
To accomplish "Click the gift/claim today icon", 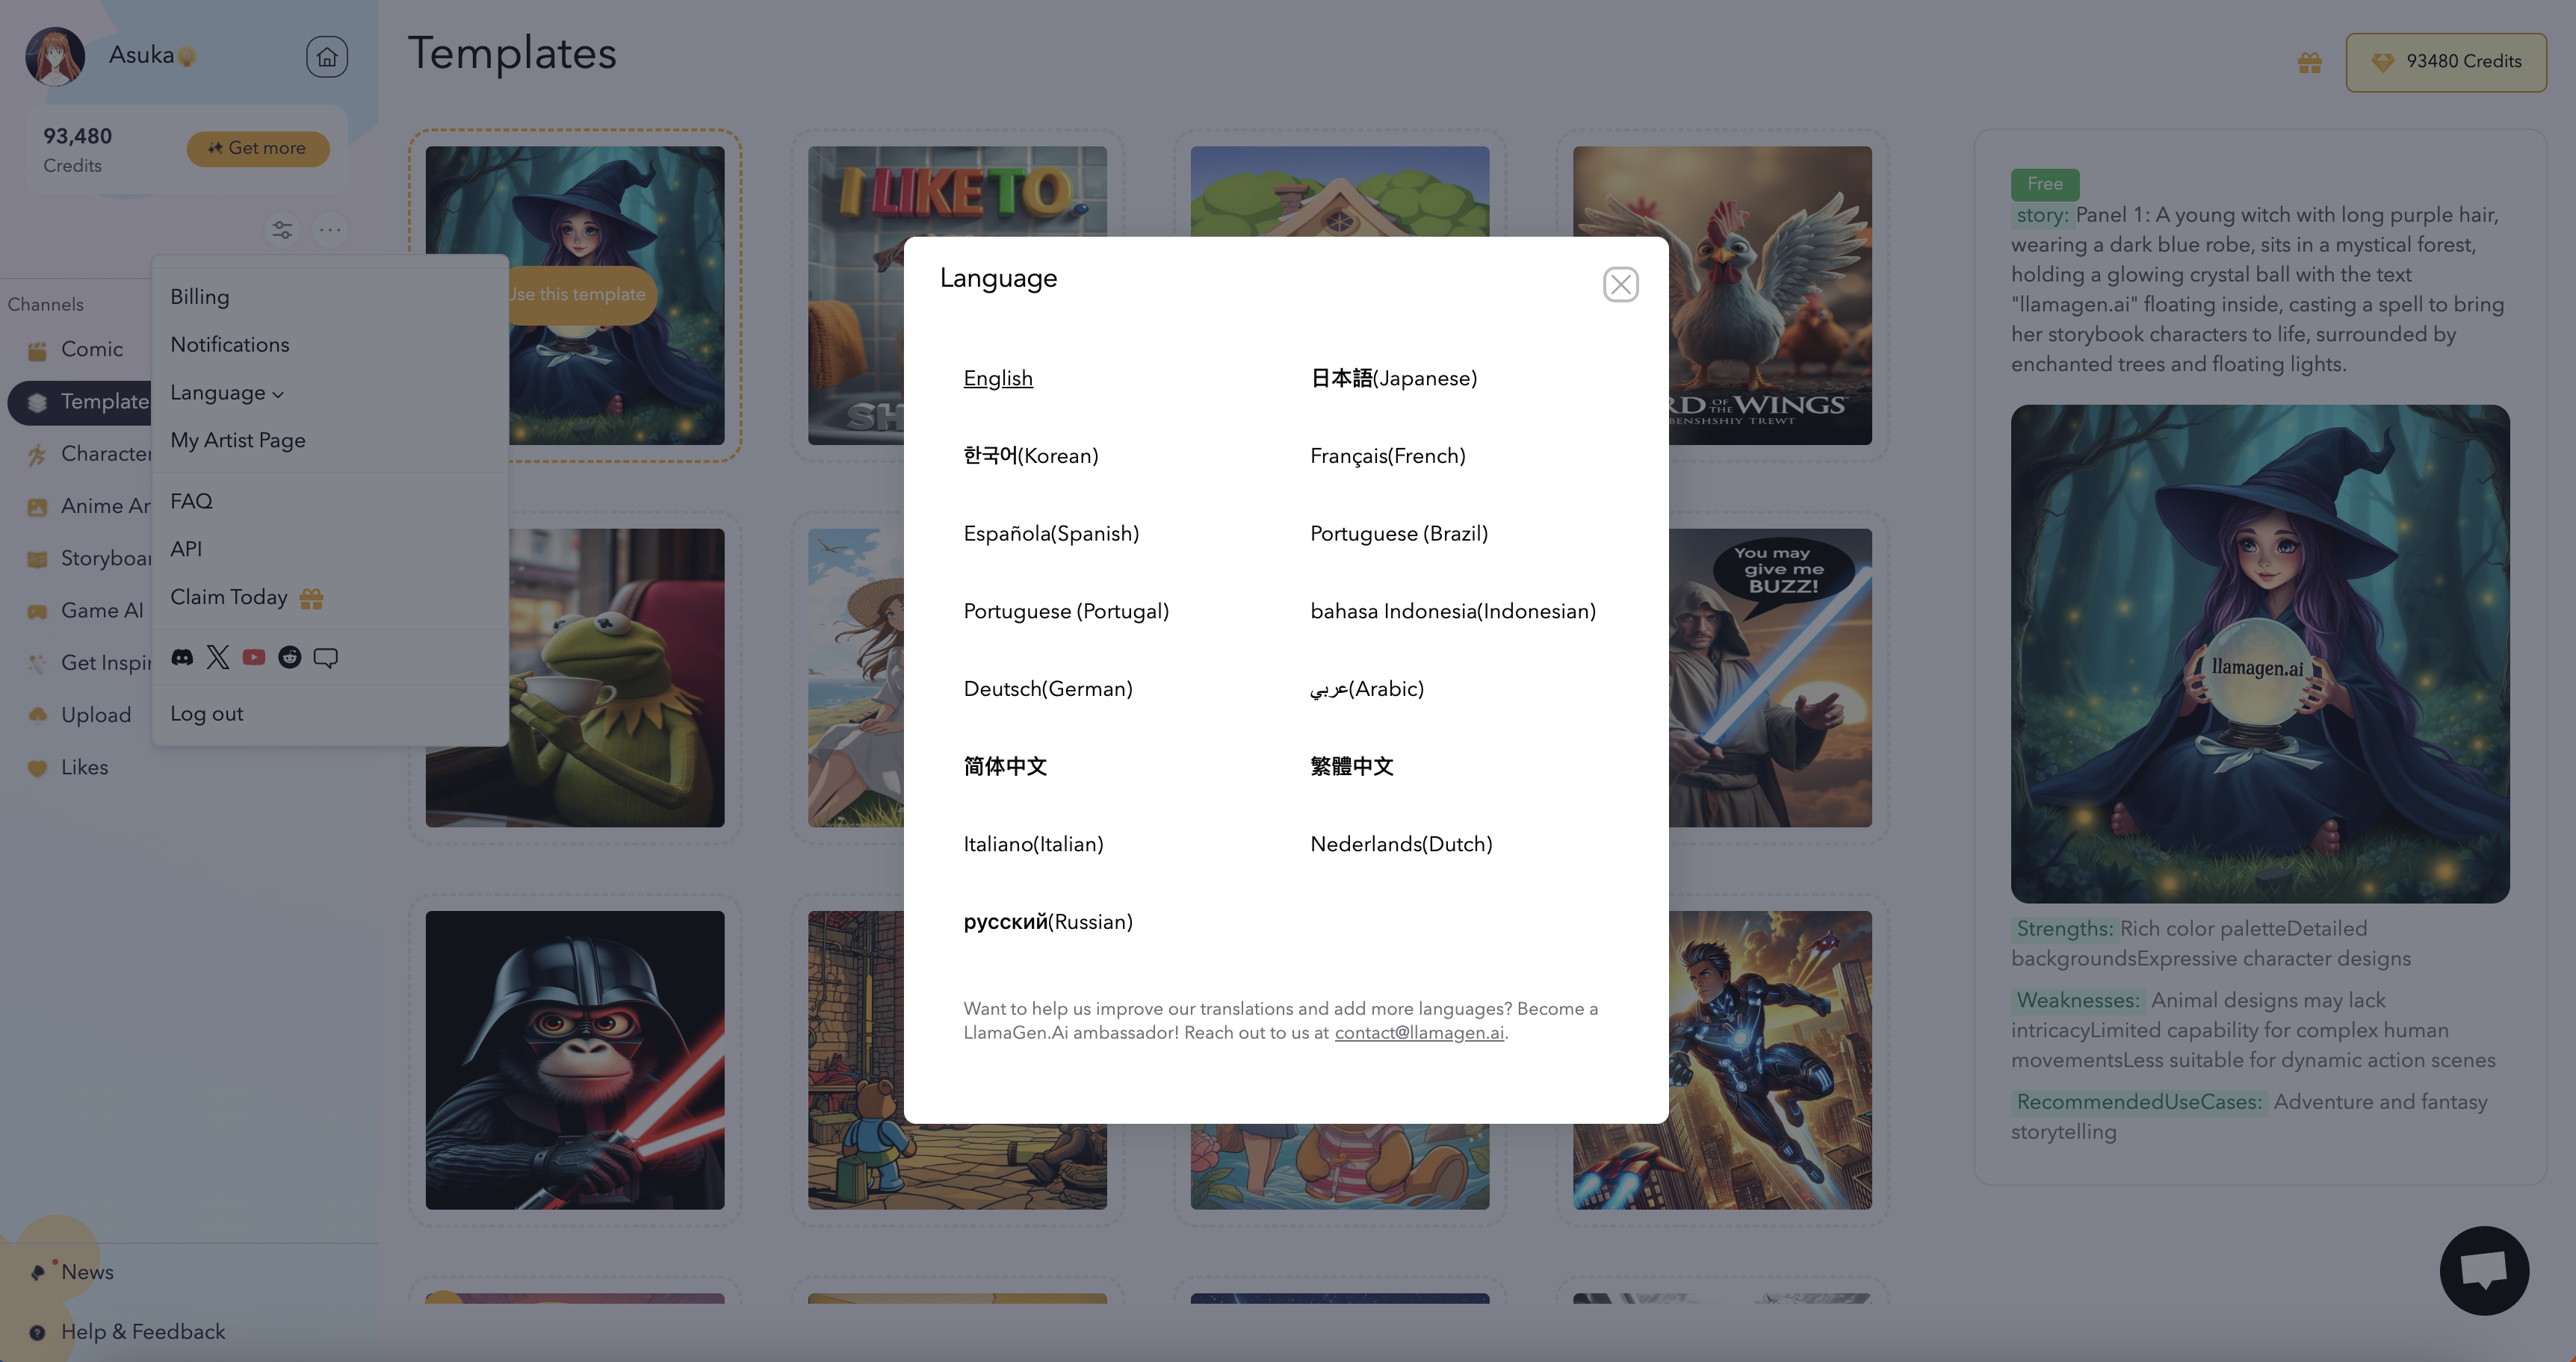I will 310,597.
